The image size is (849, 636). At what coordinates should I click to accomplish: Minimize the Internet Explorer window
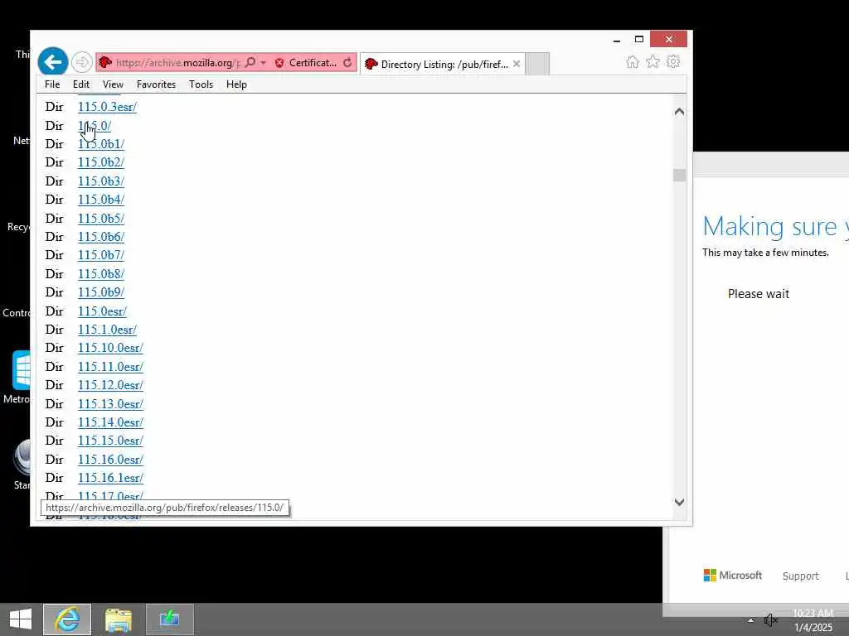pos(617,40)
